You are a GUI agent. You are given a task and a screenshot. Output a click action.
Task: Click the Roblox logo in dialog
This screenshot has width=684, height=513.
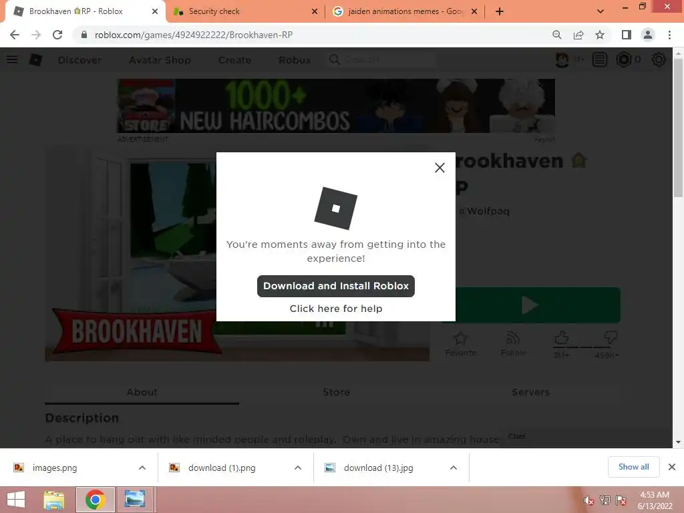(x=336, y=208)
